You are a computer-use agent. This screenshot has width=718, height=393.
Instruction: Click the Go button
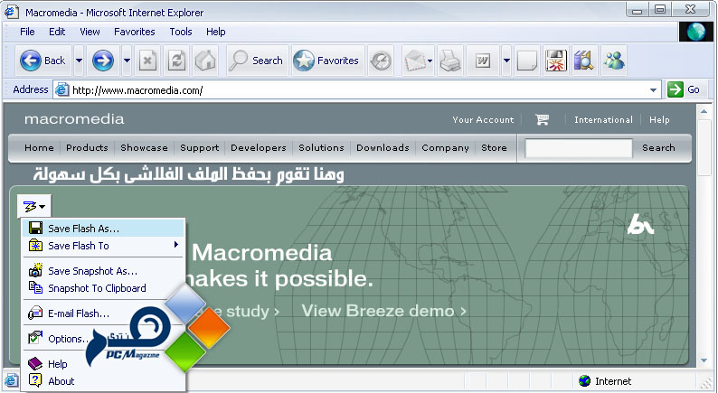[685, 89]
